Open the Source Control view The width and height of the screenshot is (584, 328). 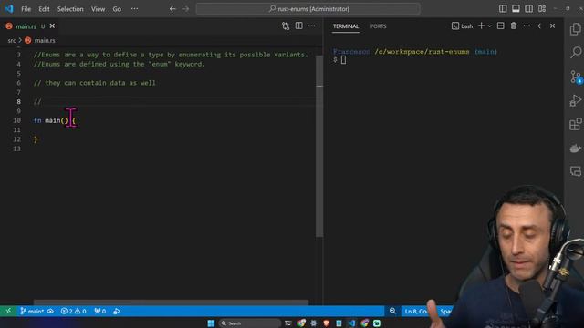click(x=576, y=77)
